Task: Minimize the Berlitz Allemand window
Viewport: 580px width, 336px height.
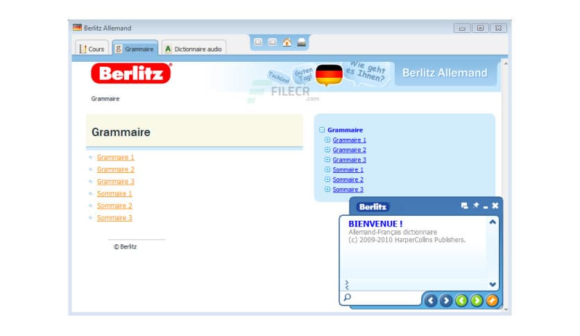Action: tap(462, 28)
